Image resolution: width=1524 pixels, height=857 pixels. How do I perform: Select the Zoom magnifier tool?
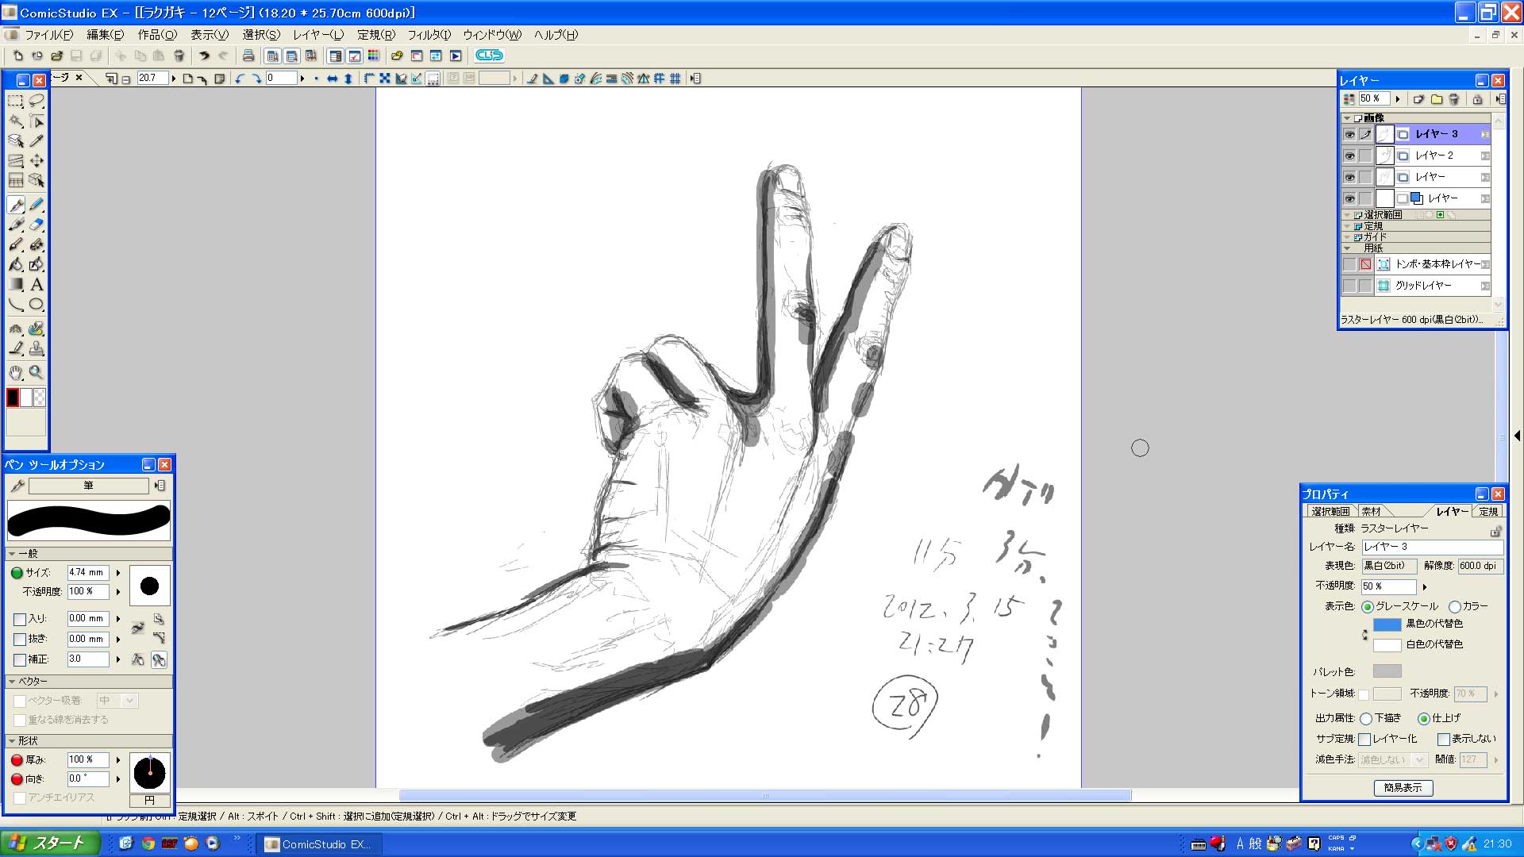pos(37,372)
